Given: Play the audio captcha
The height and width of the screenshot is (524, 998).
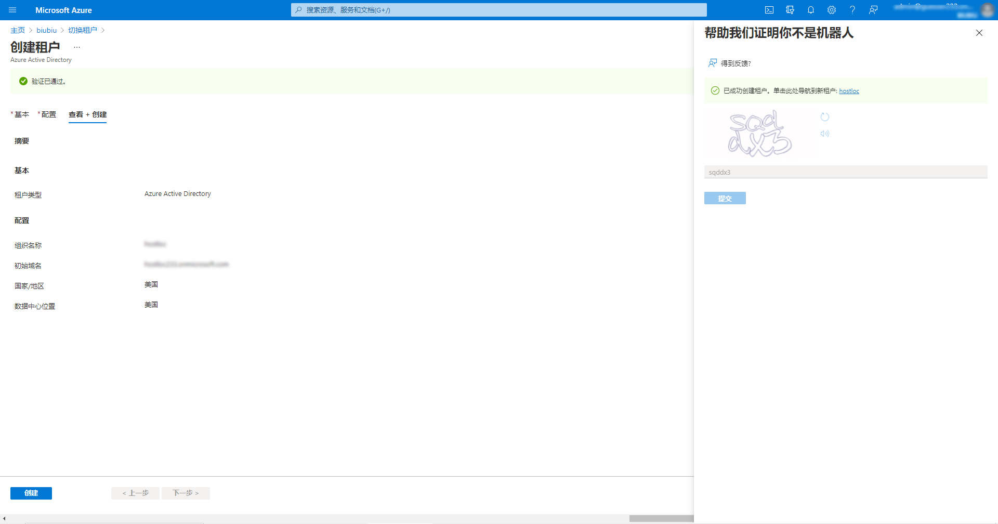Looking at the screenshot, I should click(x=825, y=134).
